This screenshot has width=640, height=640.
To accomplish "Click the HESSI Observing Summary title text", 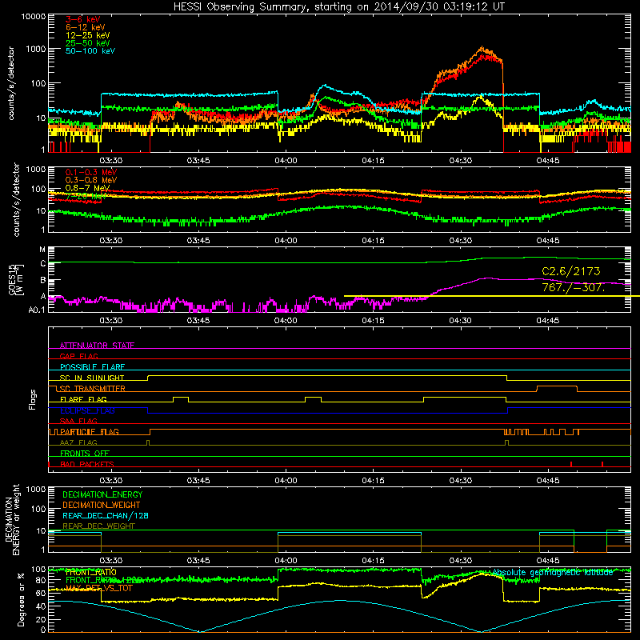I will pyautogui.click(x=338, y=6).
